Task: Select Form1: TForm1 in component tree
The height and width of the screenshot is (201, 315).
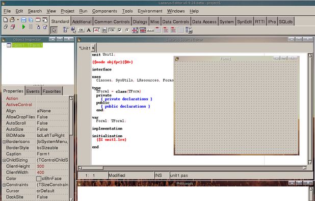Action: pos(28,45)
